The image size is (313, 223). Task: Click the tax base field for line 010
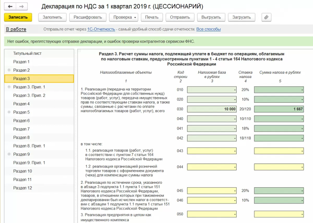pyautogui.click(x=212, y=90)
